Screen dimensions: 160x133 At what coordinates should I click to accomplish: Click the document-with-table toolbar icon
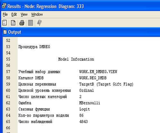point(13,23)
